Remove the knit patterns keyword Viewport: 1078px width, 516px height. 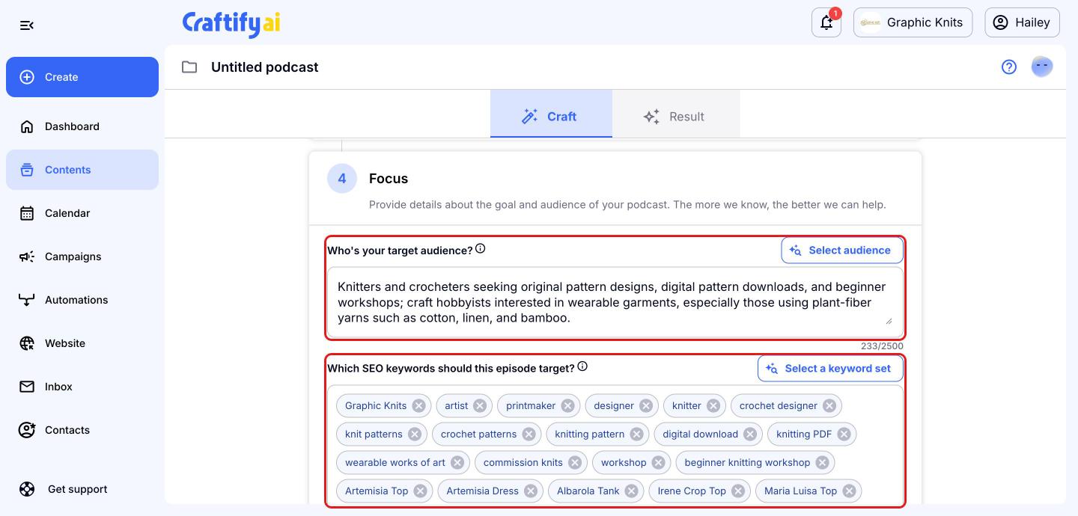[415, 434]
